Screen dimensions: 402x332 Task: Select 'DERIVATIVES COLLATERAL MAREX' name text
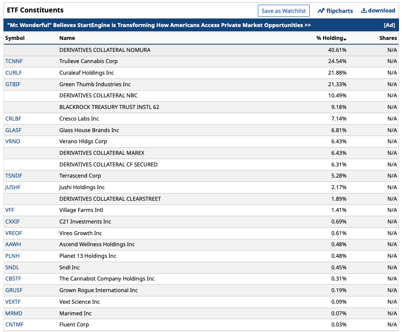(102, 153)
